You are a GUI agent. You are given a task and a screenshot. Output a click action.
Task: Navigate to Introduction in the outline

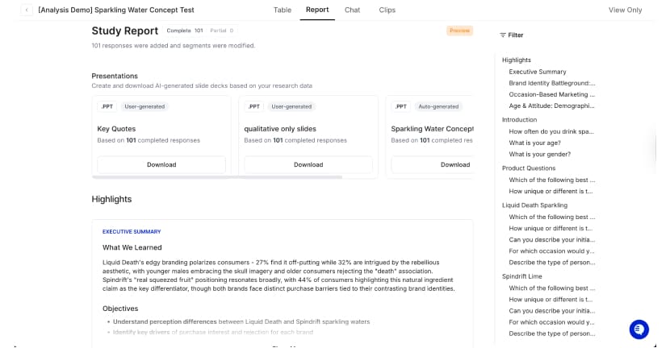[x=519, y=120]
